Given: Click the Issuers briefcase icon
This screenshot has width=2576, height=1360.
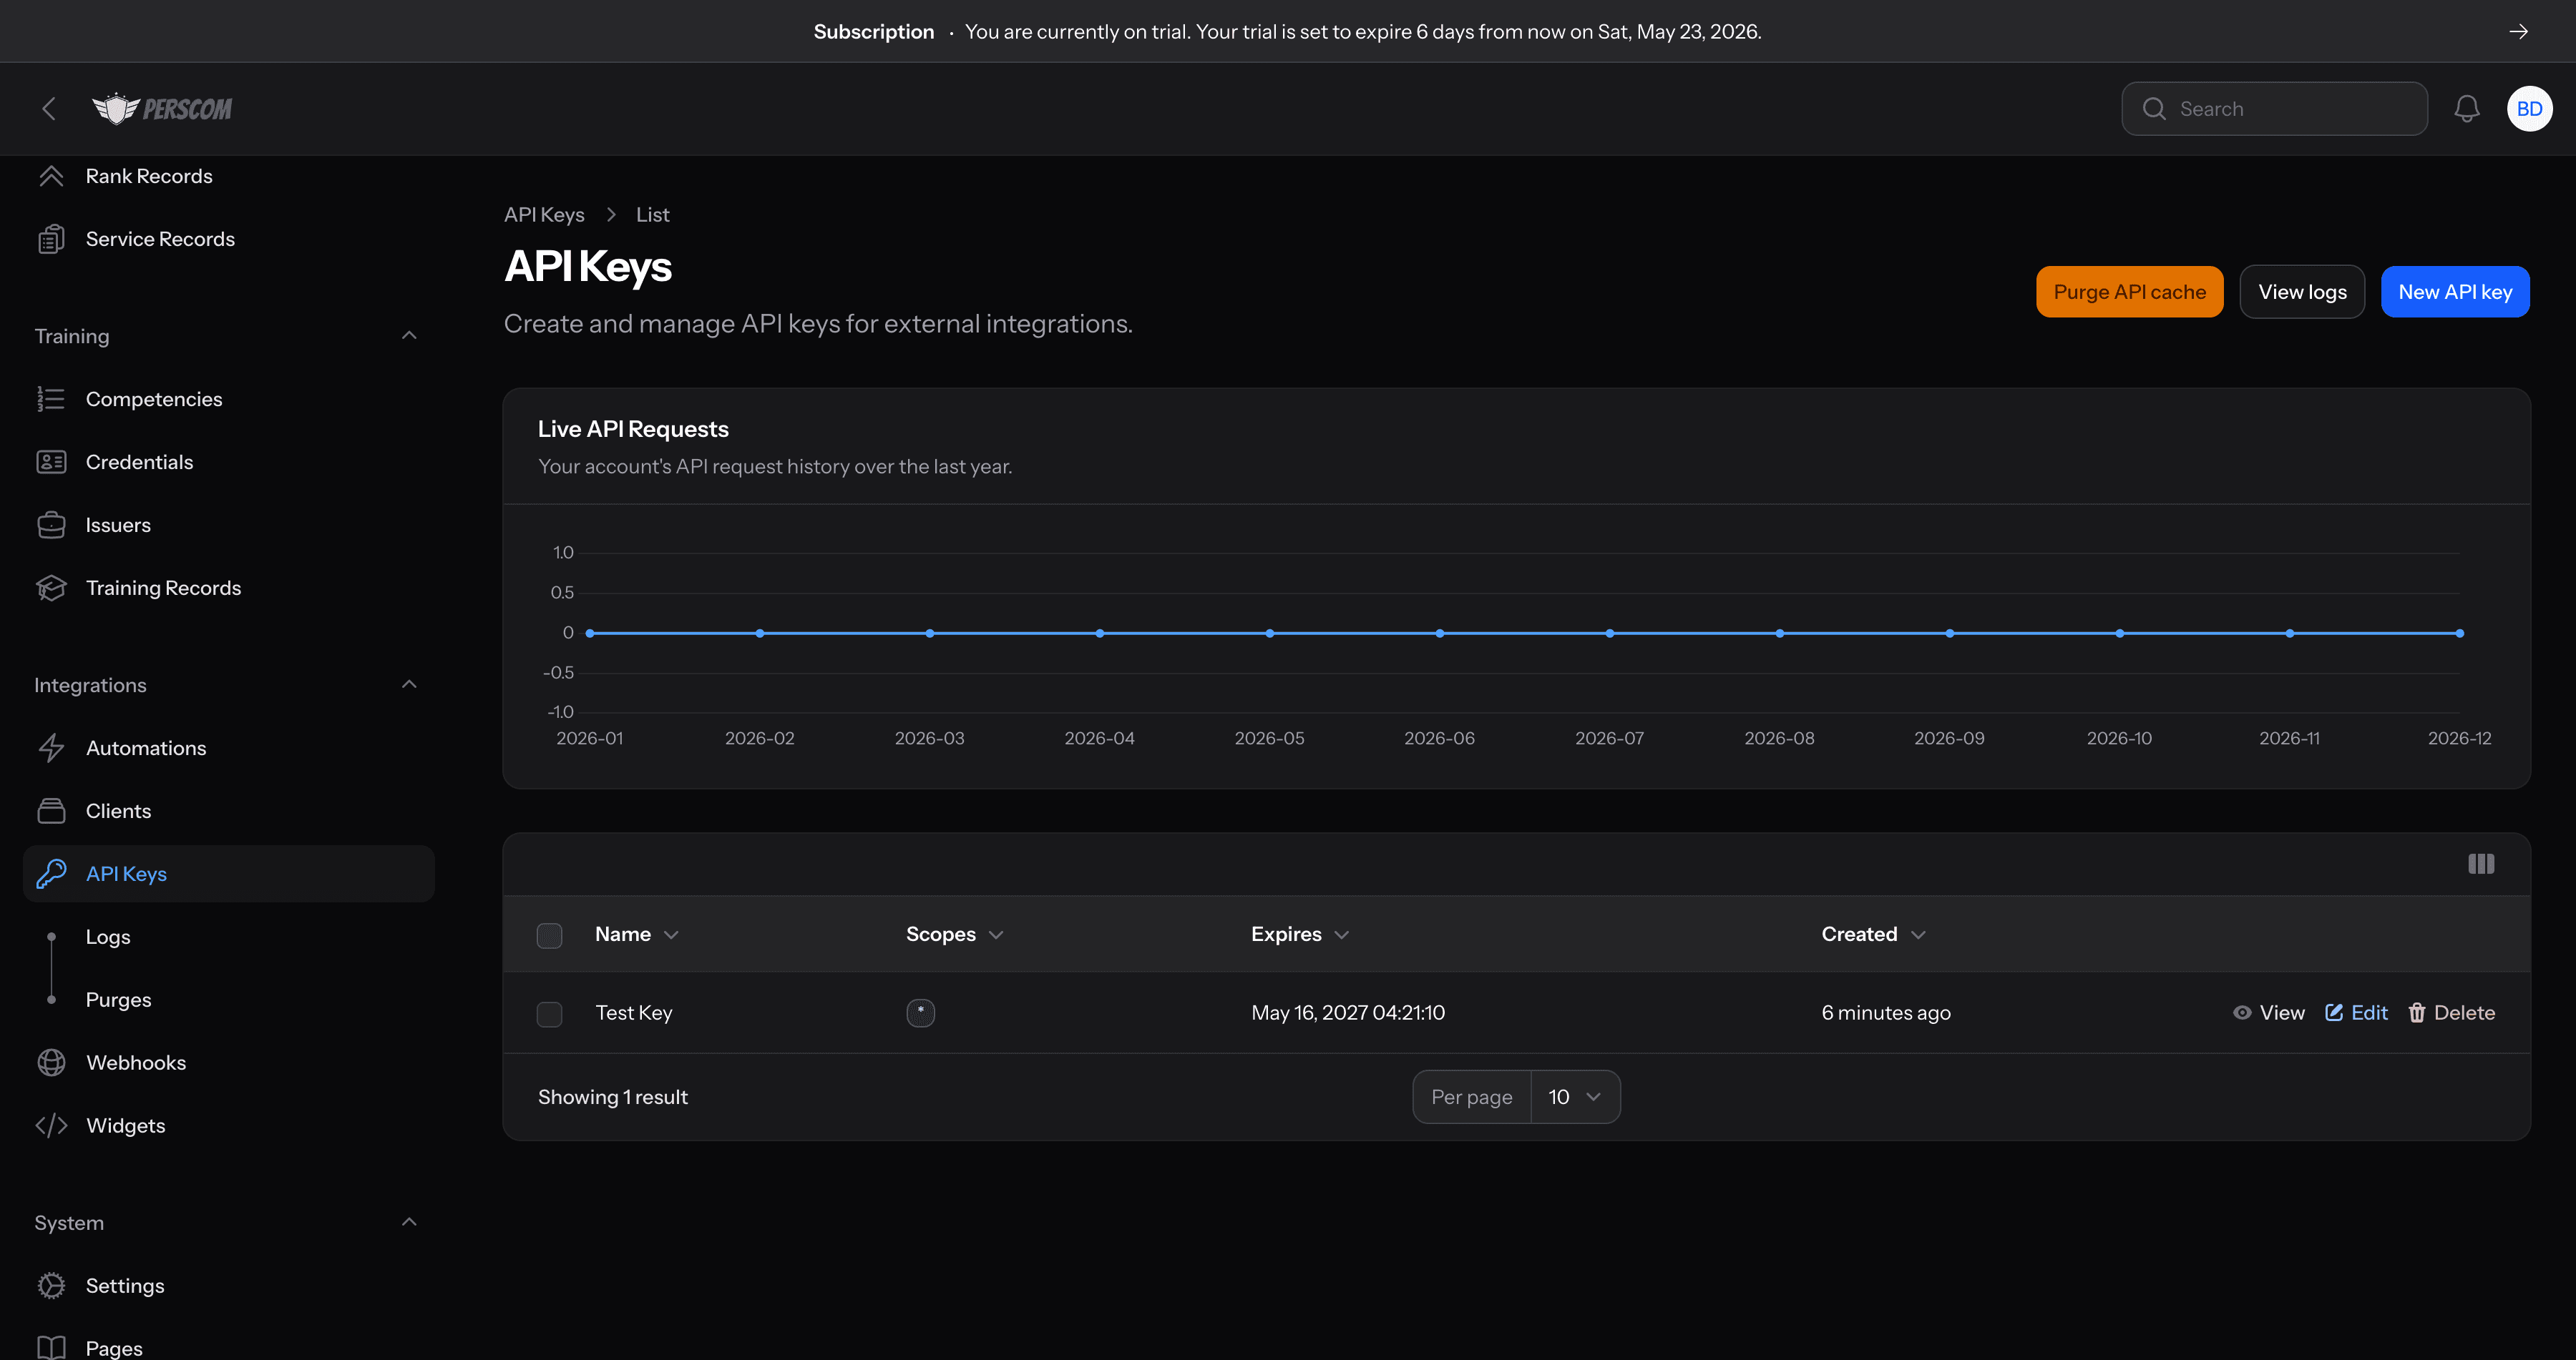Looking at the screenshot, I should [x=51, y=525].
